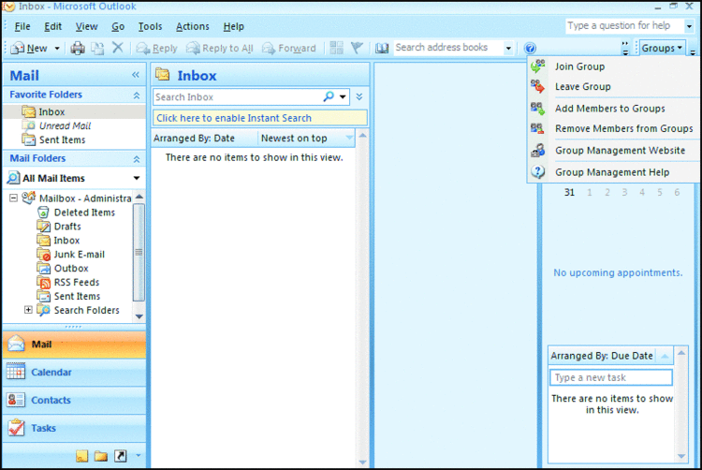Open the Search address books dropdown
Image resolution: width=702 pixels, height=470 pixels.
coord(508,48)
